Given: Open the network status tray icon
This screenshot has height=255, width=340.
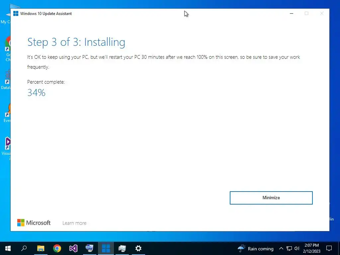Looking at the screenshot, I should pyautogui.click(x=289, y=248).
